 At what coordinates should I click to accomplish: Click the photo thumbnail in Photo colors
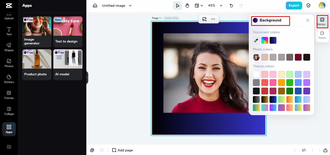coord(256,57)
